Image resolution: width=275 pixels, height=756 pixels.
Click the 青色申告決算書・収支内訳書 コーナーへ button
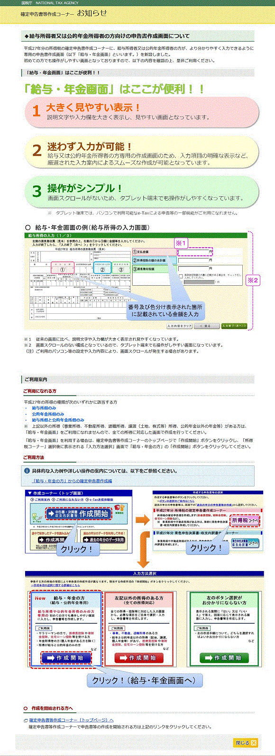(245, 543)
